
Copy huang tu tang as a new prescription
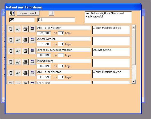coord(32,62)
